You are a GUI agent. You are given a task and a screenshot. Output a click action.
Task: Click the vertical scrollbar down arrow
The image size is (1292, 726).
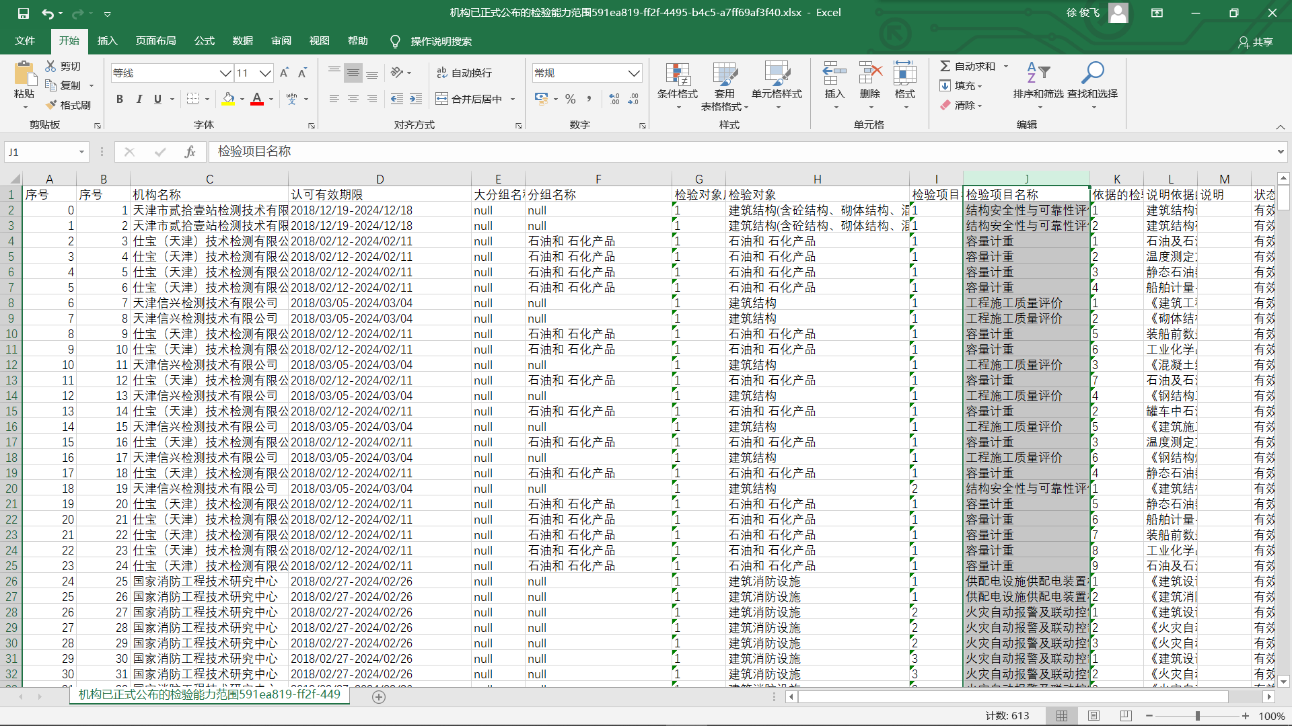pos(1283,681)
